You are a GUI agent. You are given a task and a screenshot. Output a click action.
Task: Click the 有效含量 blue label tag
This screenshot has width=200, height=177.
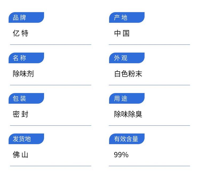(126, 139)
